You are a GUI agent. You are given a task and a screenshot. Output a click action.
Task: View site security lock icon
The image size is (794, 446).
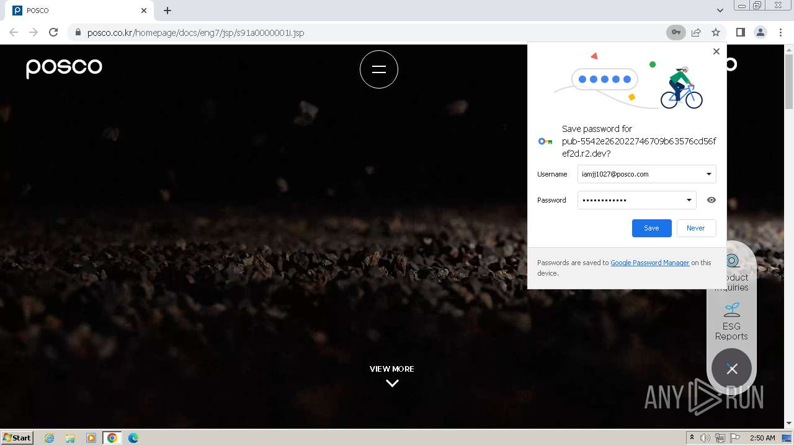coord(78,33)
